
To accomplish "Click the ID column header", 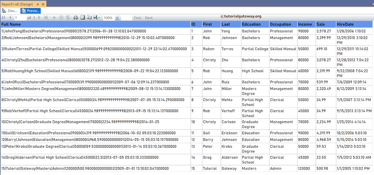I will tap(196, 24).
